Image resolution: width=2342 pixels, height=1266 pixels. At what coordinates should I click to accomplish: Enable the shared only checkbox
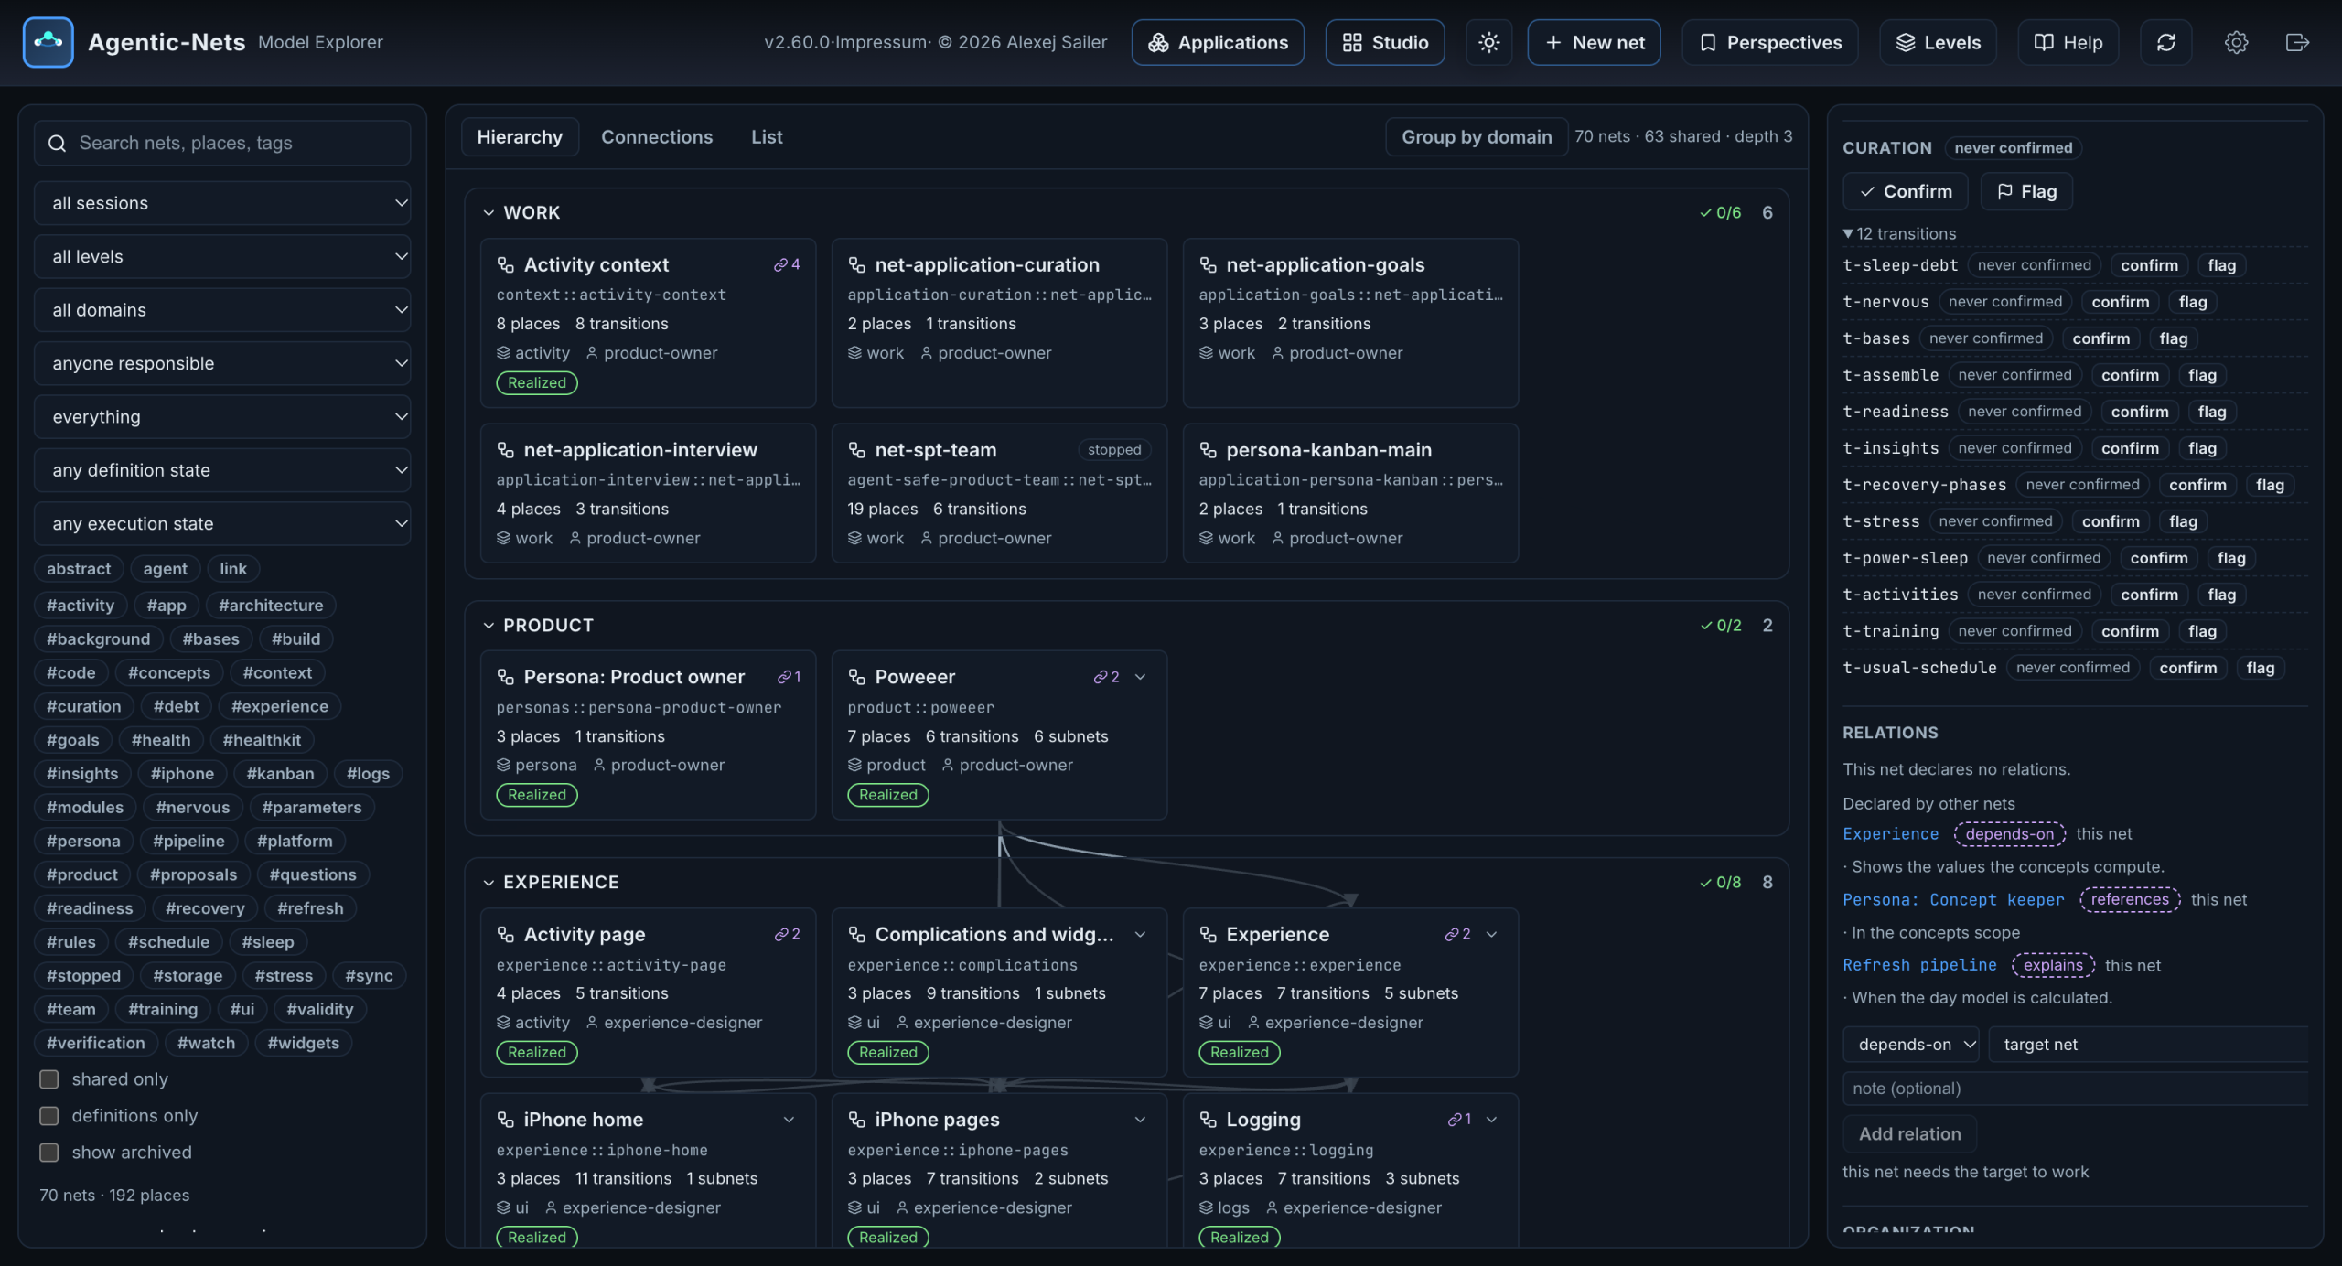pos(49,1079)
